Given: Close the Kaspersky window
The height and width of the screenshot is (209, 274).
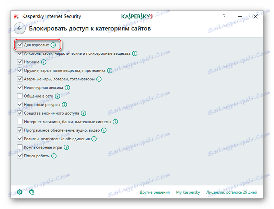Looking at the screenshot, I should (x=256, y=16).
